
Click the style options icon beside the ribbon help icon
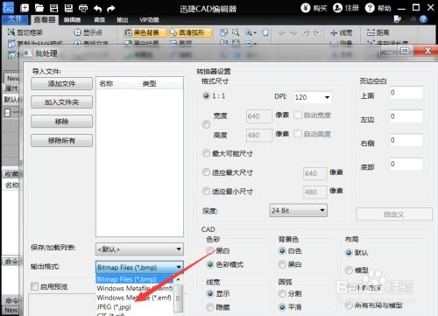pos(397,19)
